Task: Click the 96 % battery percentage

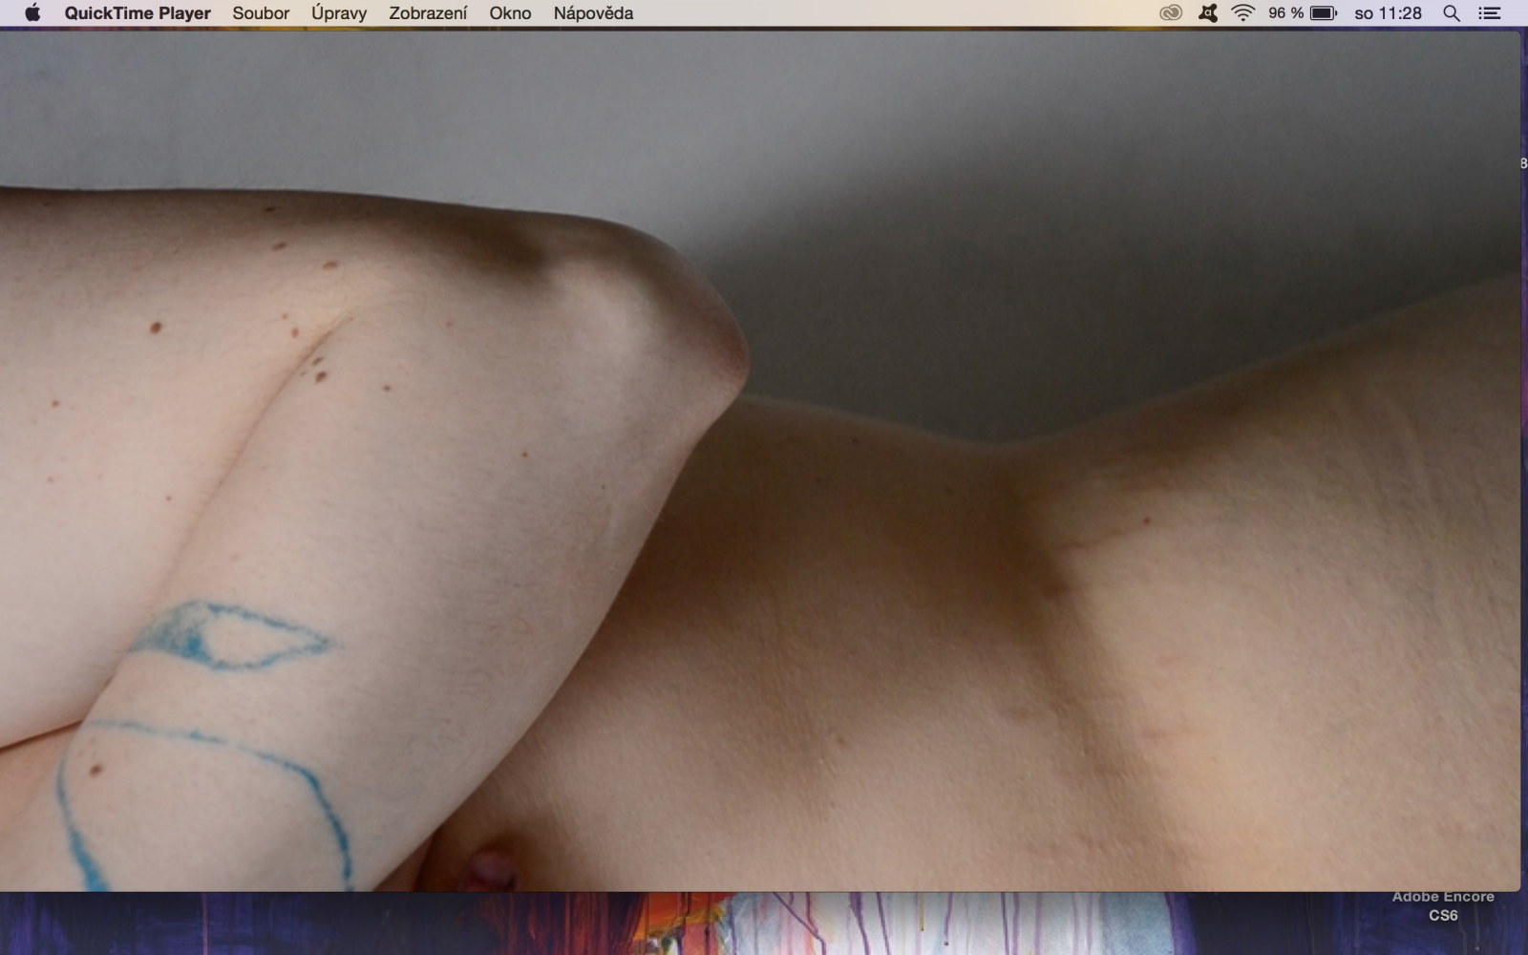Action: point(1285,13)
